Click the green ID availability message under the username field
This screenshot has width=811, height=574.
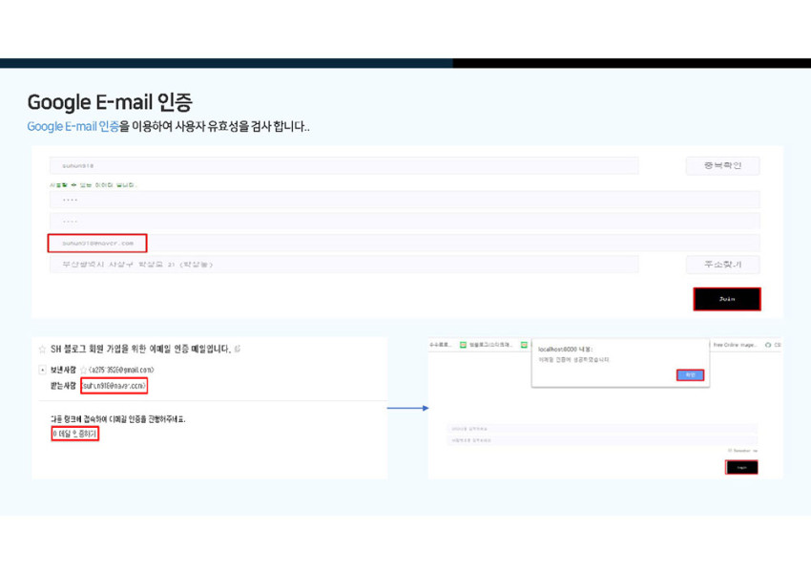[x=94, y=184]
